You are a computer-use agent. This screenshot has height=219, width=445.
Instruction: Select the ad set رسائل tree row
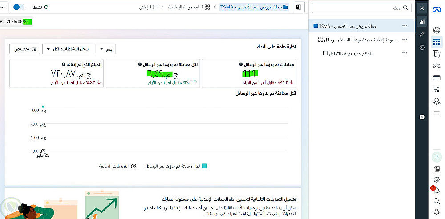pyautogui.click(x=358, y=40)
